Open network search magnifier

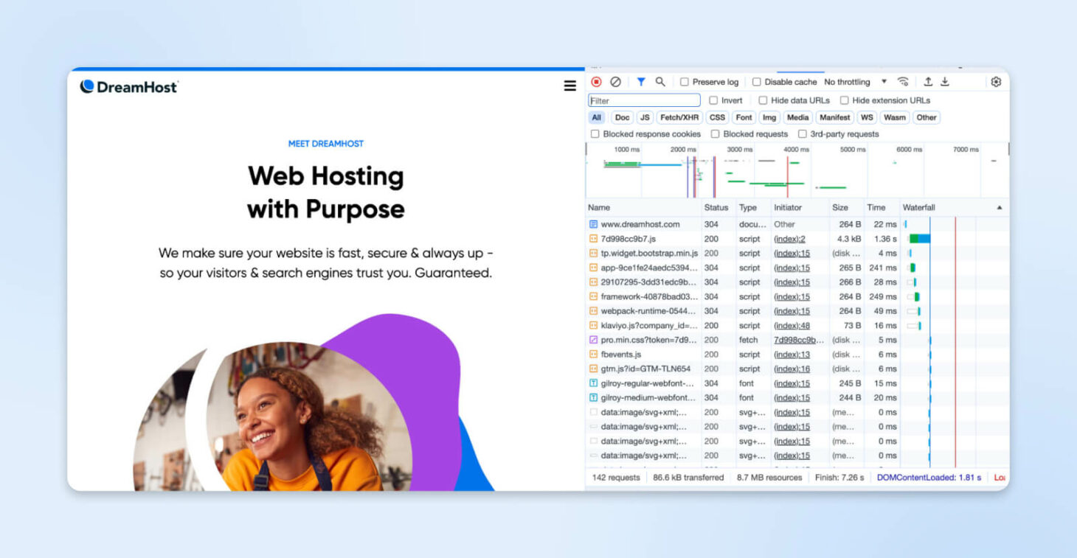[x=660, y=82]
